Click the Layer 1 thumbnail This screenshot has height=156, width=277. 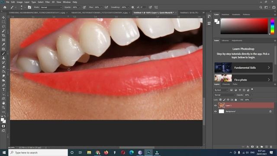click(221, 105)
